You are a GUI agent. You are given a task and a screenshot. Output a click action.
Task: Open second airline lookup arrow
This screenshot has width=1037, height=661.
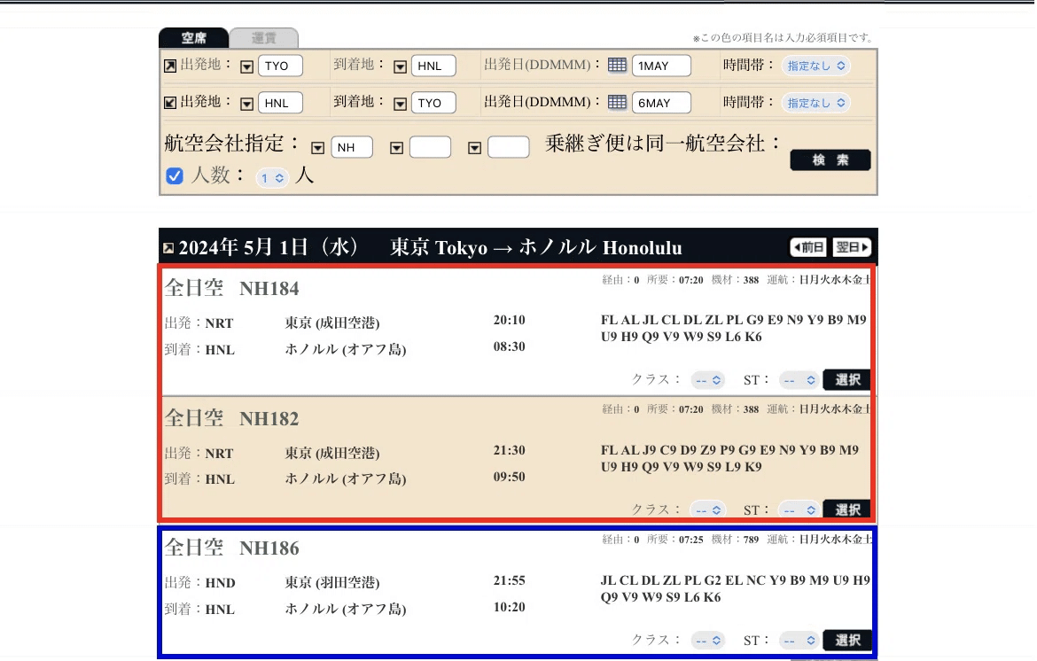(x=396, y=148)
